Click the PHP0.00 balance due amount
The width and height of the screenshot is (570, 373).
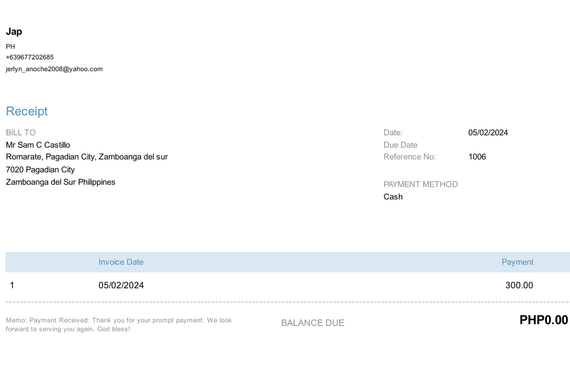pyautogui.click(x=543, y=320)
